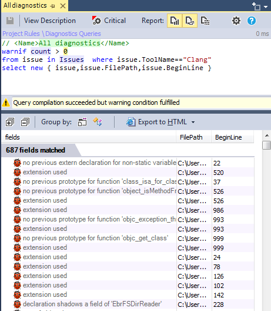The image size is (271, 311).
Task: Select the All diagnostics tab
Action: [25, 5]
